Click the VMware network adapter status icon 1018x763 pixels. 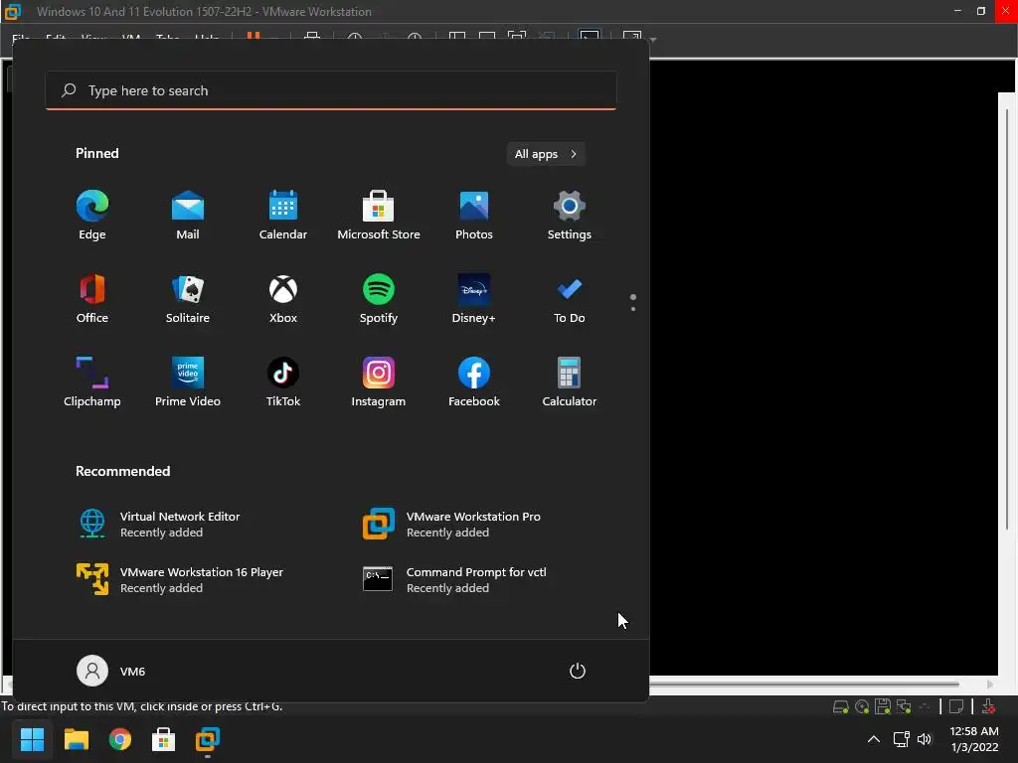[904, 706]
